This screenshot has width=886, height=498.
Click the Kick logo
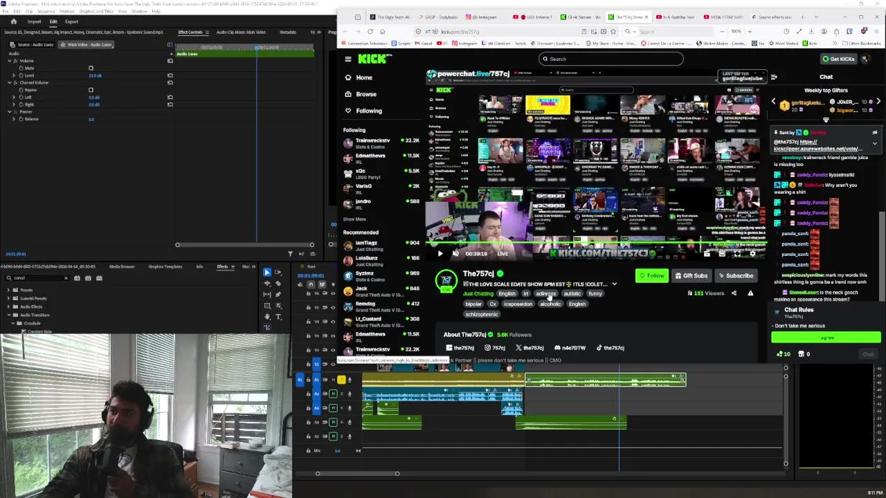coord(372,59)
